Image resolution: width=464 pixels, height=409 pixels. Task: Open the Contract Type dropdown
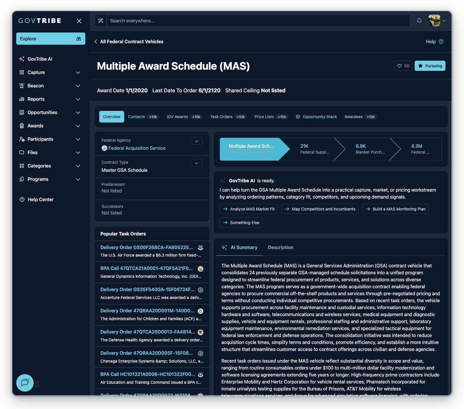196,163
